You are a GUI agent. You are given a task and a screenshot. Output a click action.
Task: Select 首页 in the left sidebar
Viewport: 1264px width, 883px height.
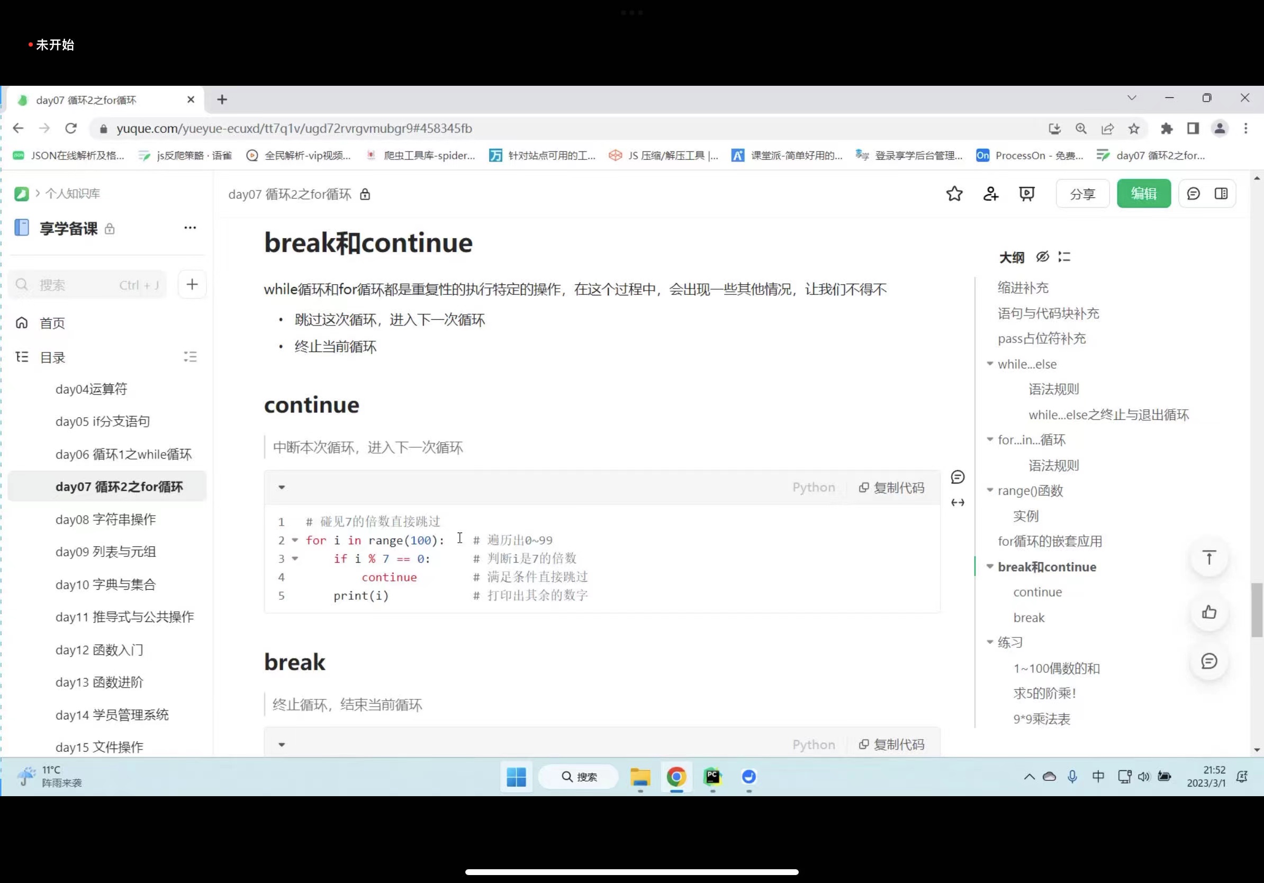tap(52, 323)
